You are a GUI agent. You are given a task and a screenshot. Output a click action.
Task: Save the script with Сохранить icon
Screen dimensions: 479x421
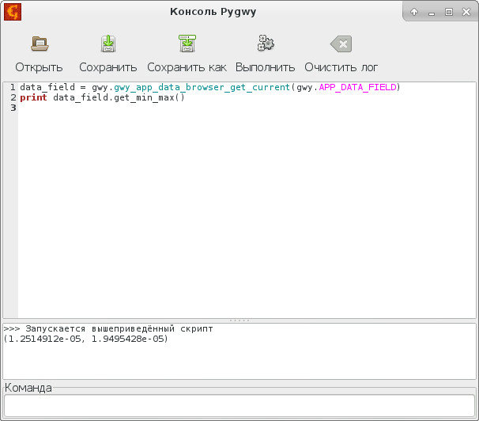coord(108,44)
